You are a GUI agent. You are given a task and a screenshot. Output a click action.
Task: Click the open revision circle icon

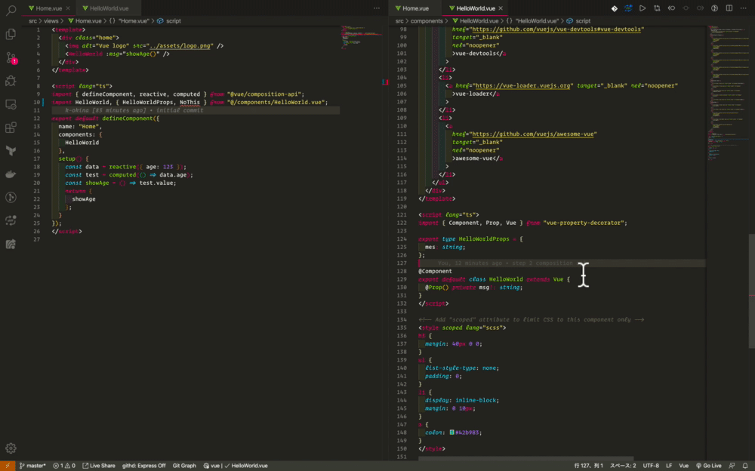coord(686,8)
